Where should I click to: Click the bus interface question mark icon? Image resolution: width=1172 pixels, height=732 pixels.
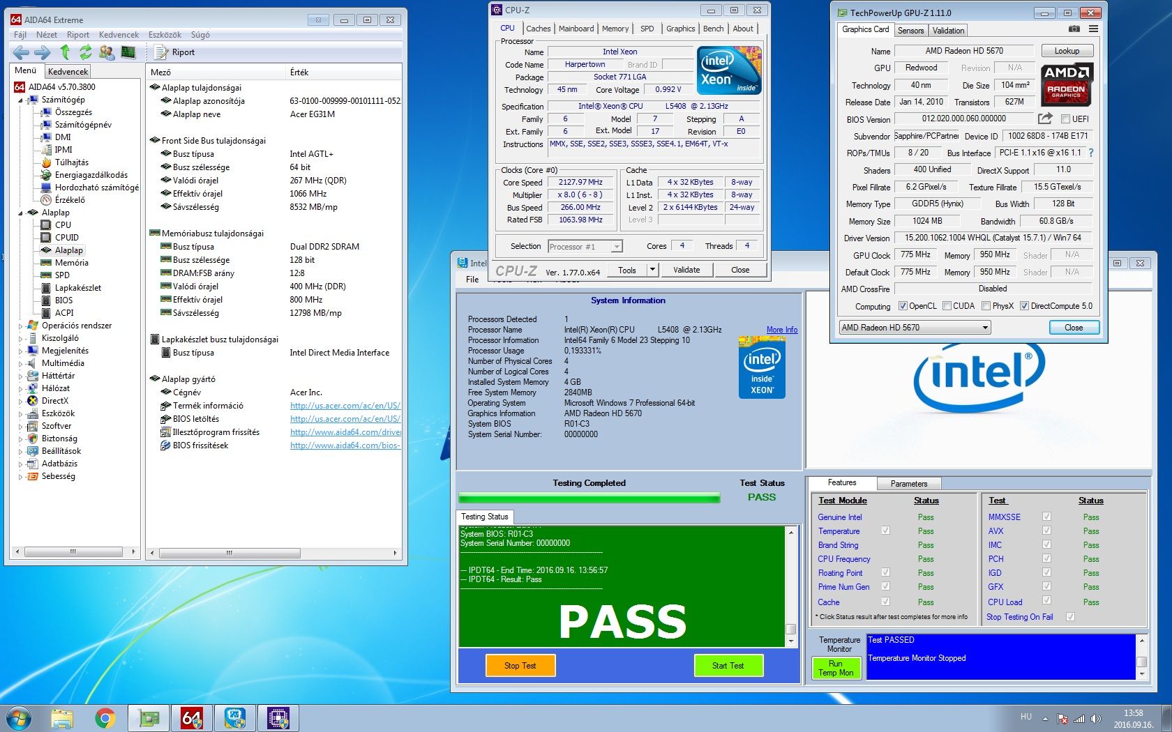pyautogui.click(x=1091, y=153)
